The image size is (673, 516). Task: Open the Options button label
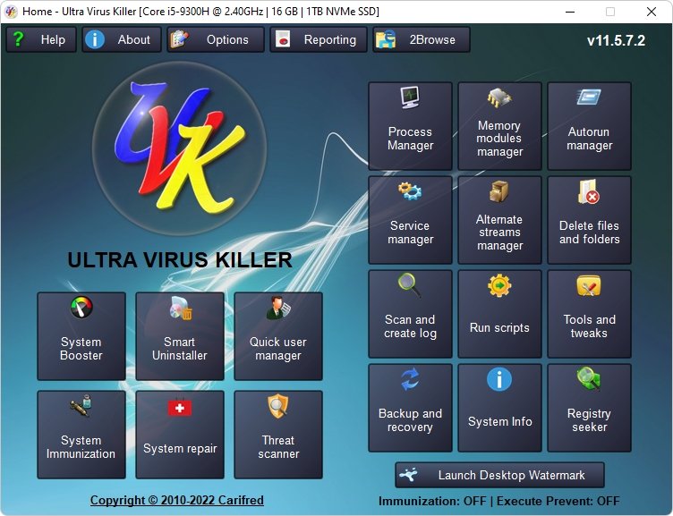(227, 39)
